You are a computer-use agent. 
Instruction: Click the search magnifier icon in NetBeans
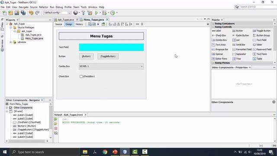click(x=237, y=7)
